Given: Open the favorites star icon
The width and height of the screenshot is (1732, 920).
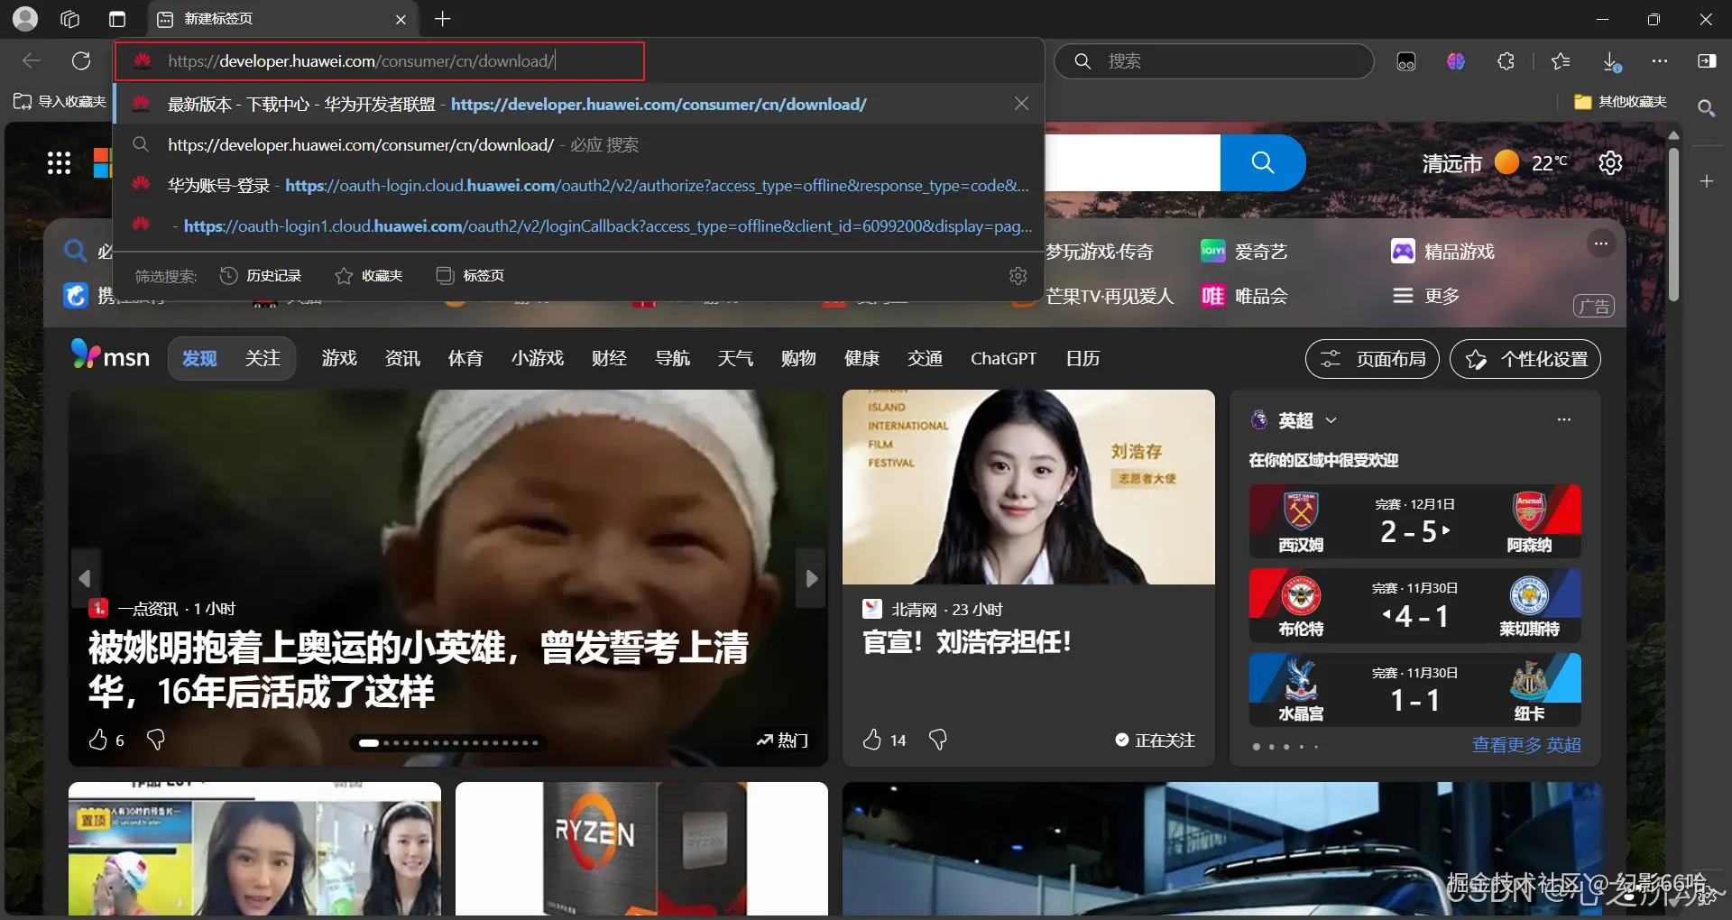Looking at the screenshot, I should coord(1561,61).
